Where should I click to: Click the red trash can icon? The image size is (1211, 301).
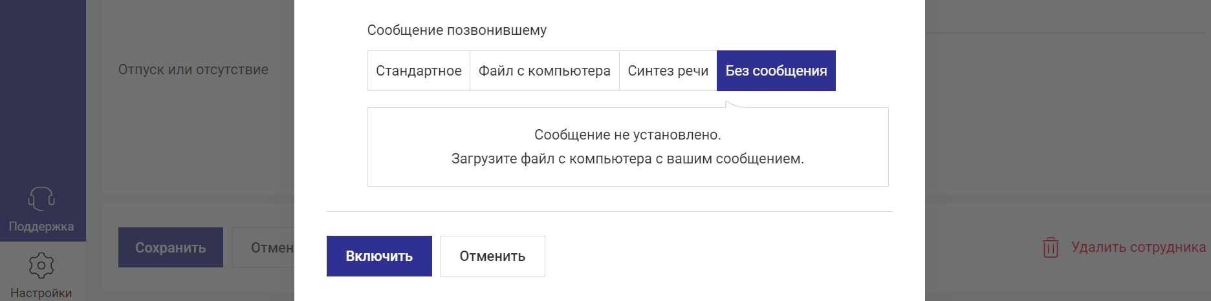(x=1051, y=247)
